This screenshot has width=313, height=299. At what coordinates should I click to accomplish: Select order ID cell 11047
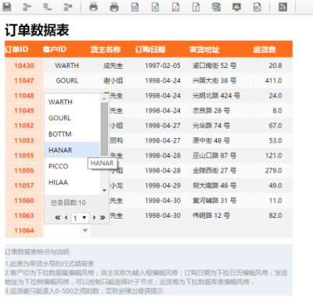(x=24, y=80)
